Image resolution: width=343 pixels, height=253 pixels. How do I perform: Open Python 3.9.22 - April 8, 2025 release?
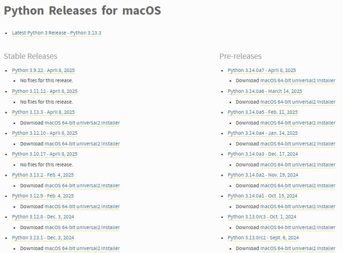43,71
